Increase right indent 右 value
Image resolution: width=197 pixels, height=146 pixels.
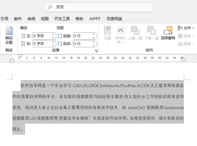(x=53, y=42)
